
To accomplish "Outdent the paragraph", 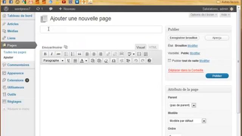I will click(121, 60).
